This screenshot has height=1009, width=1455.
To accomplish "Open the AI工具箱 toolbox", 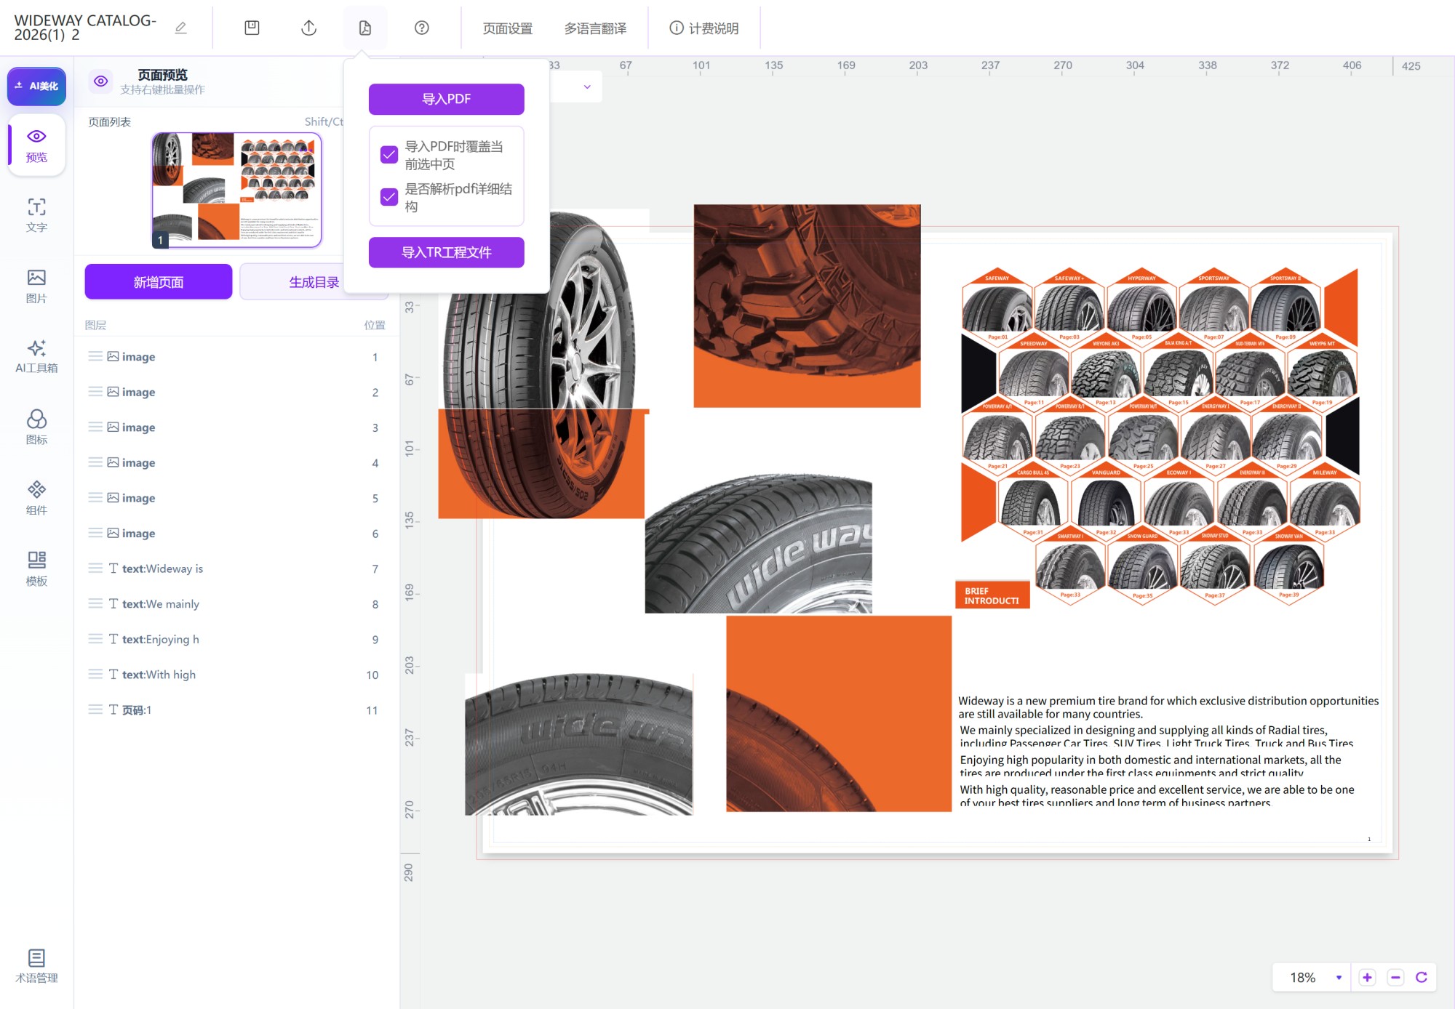I will [x=36, y=357].
